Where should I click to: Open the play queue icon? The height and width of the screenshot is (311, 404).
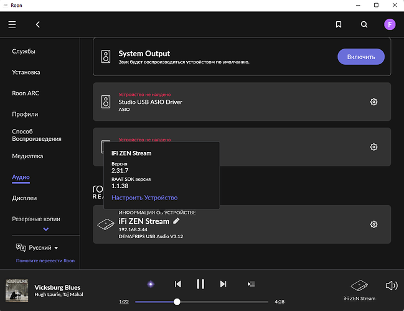tap(251, 284)
